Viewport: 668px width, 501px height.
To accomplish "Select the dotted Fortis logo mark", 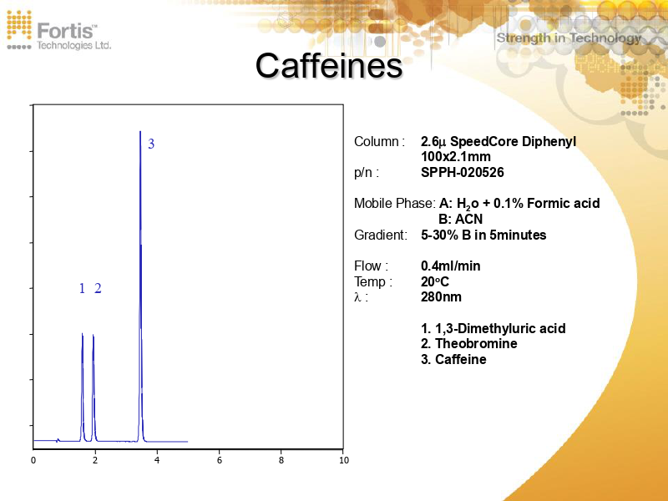I will click(18, 25).
